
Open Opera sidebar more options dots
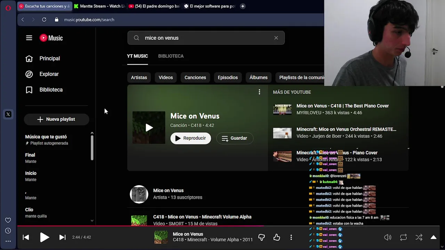click(8, 241)
